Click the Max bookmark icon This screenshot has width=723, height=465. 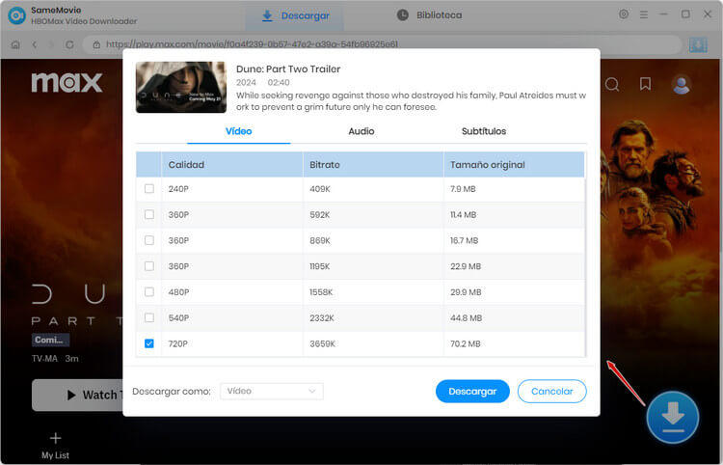point(645,85)
